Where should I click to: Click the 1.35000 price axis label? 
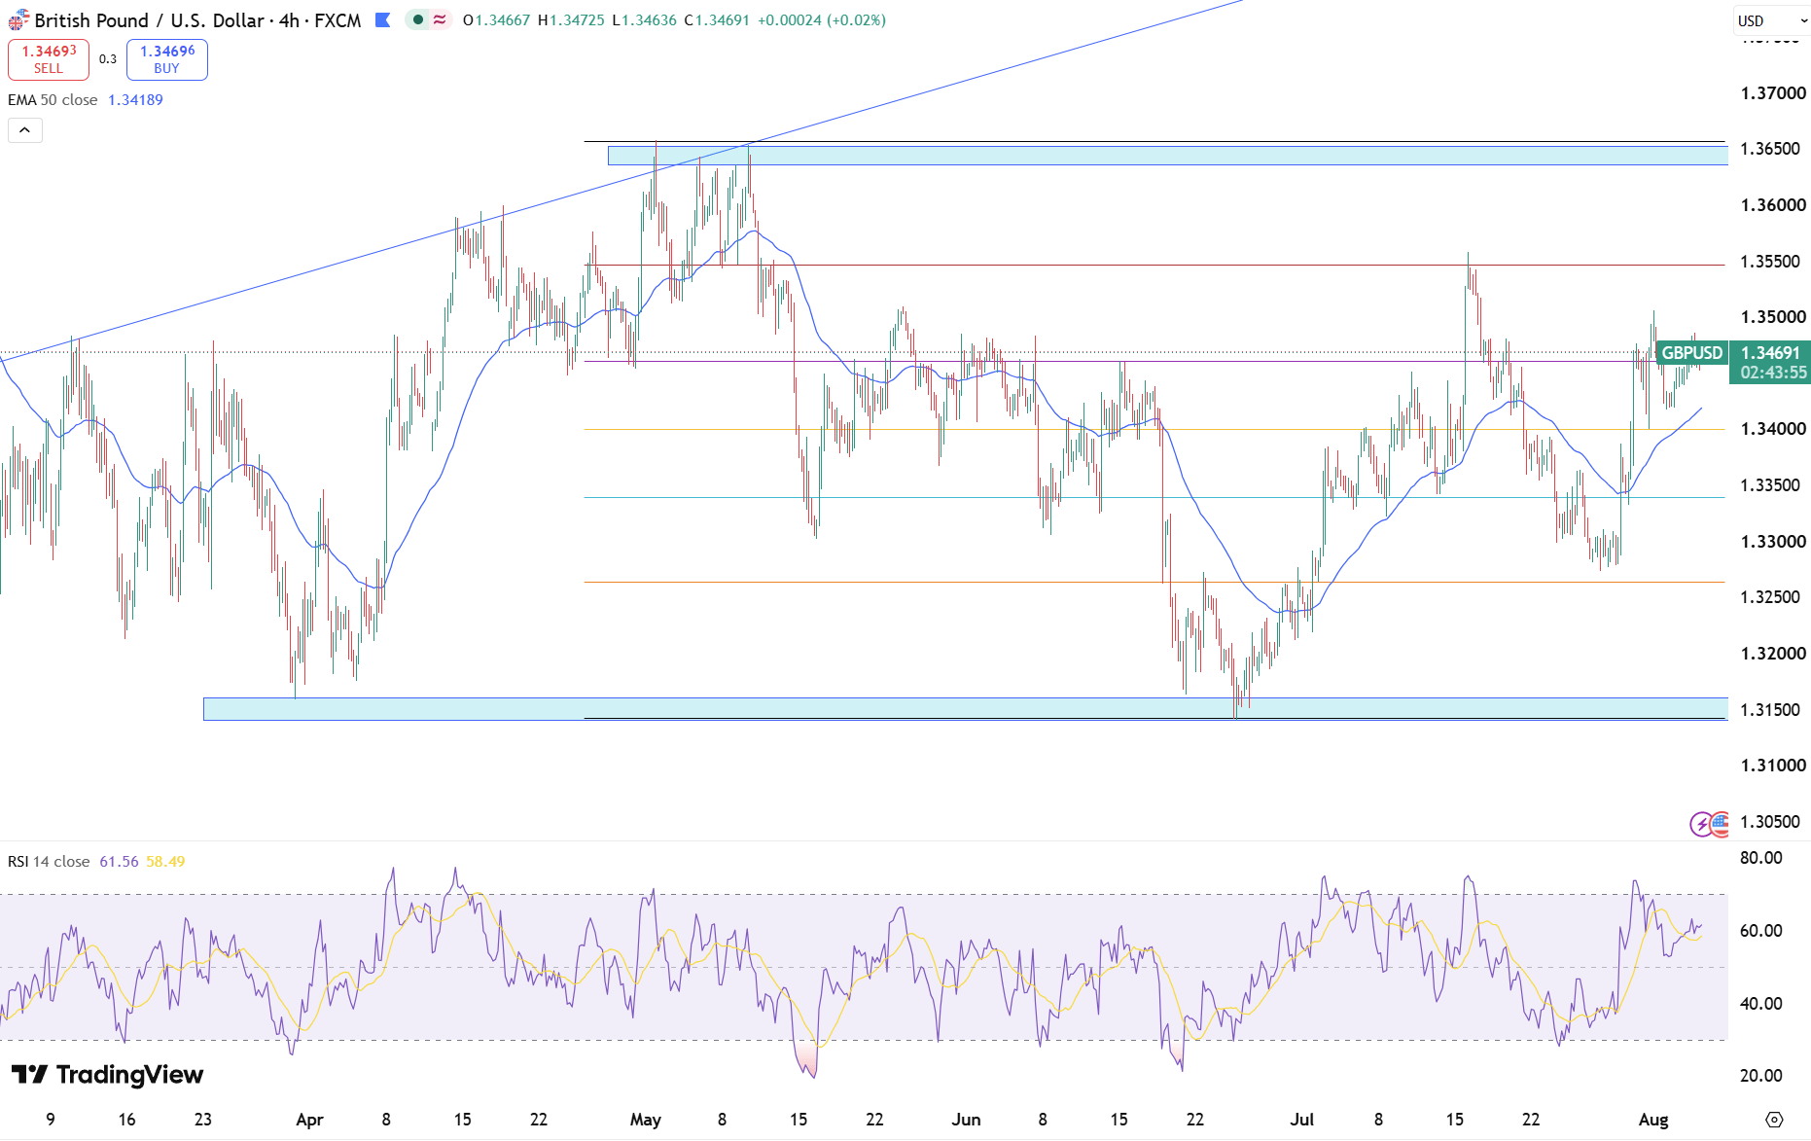tap(1773, 317)
